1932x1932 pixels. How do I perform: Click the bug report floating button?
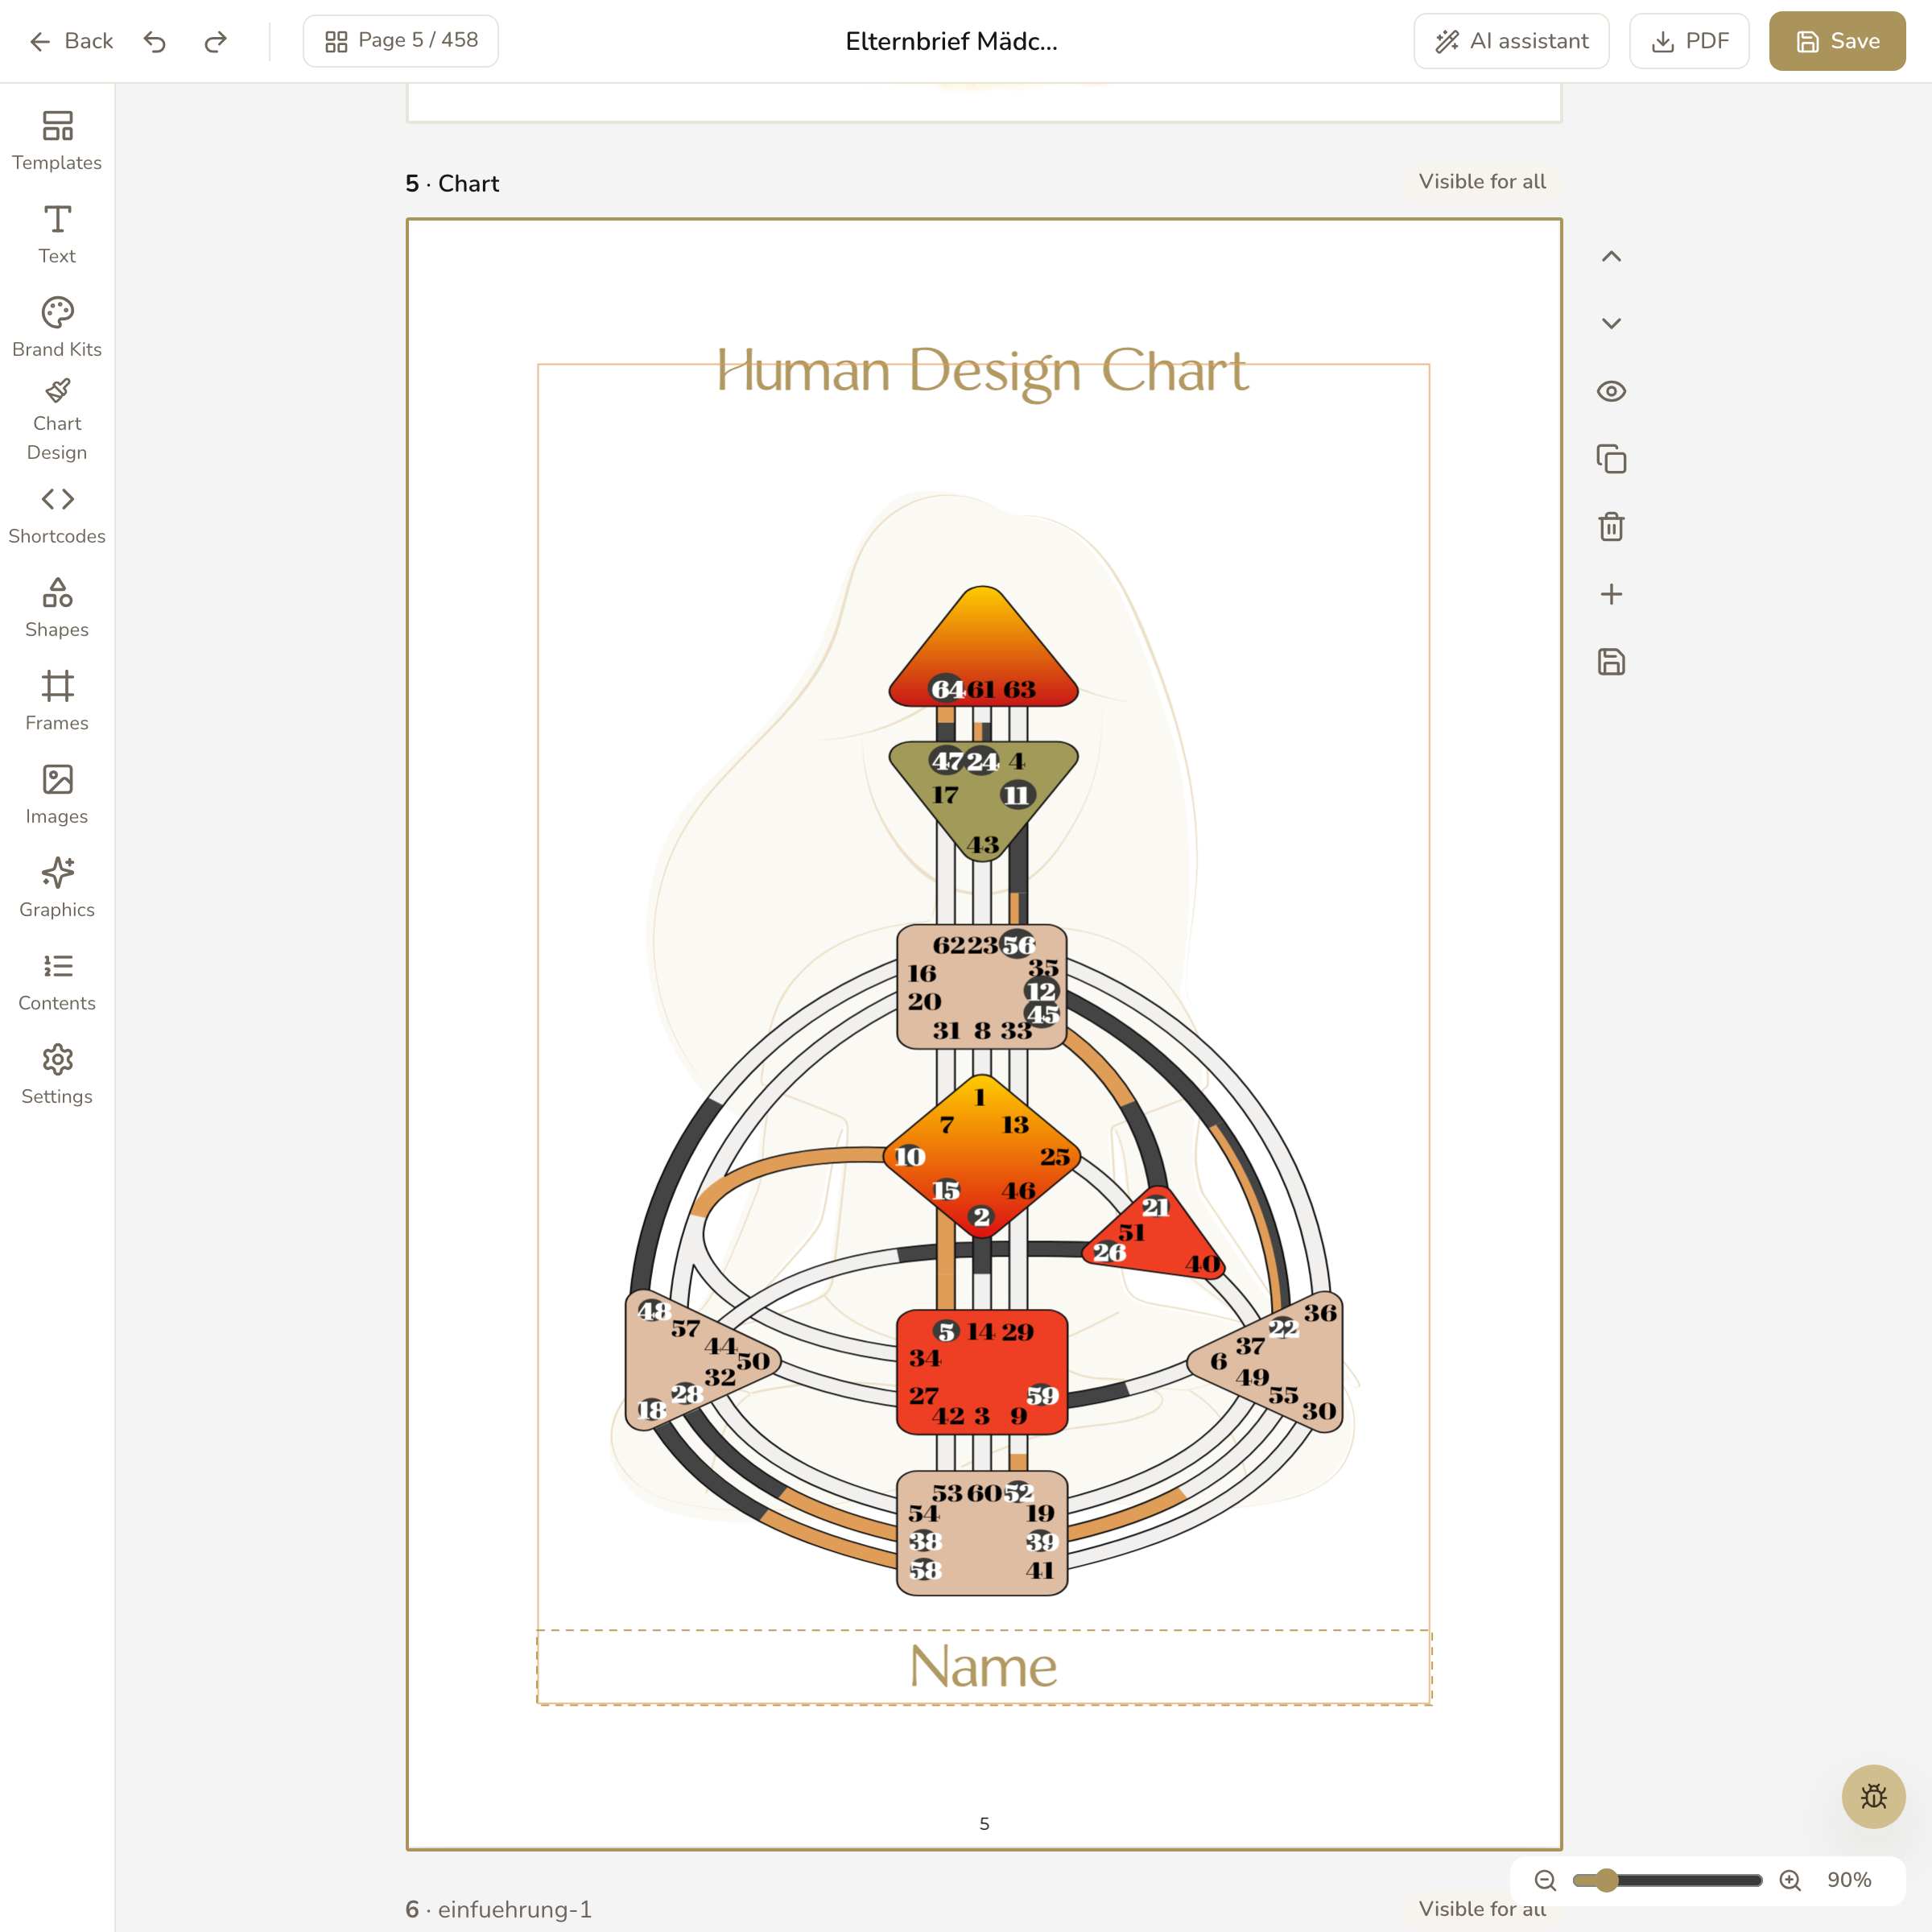click(x=1873, y=1796)
